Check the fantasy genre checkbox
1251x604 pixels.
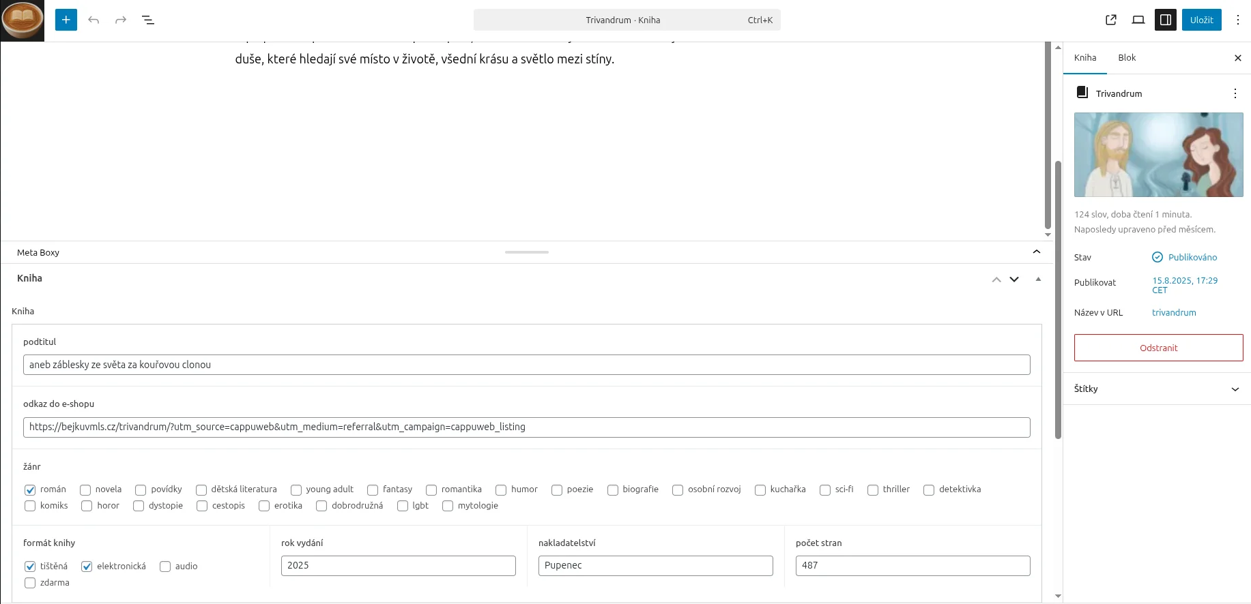373,489
